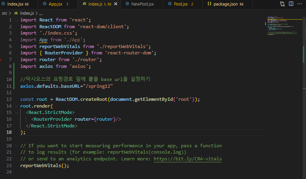Click the React icon on Post.jsx tab
This screenshot has height=179, width=306.
(170, 4)
